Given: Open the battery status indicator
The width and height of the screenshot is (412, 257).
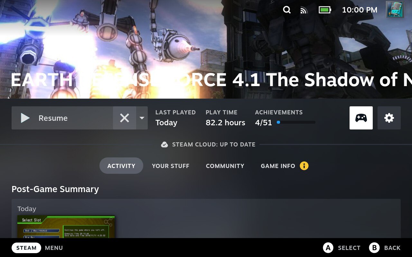Looking at the screenshot, I should tap(325, 10).
